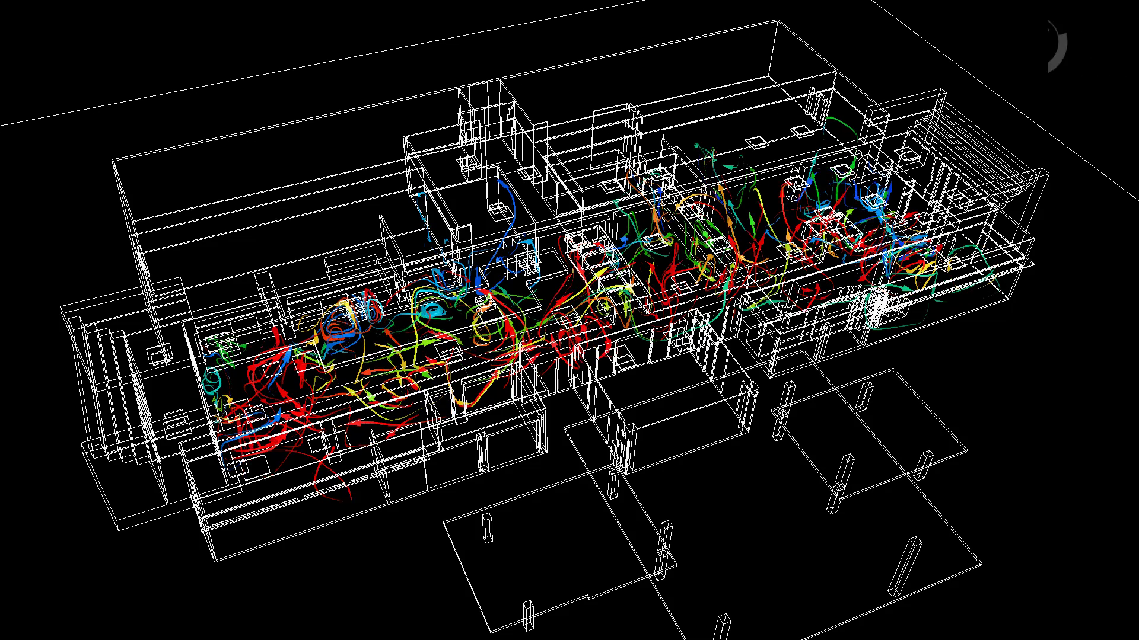Click the gray navigation ring widget
The height and width of the screenshot is (640, 1139).
pos(1057,46)
